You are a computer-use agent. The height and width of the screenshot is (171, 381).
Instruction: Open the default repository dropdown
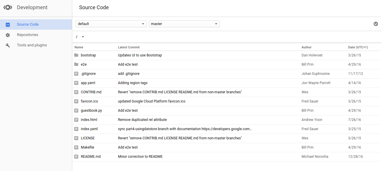pyautogui.click(x=111, y=24)
